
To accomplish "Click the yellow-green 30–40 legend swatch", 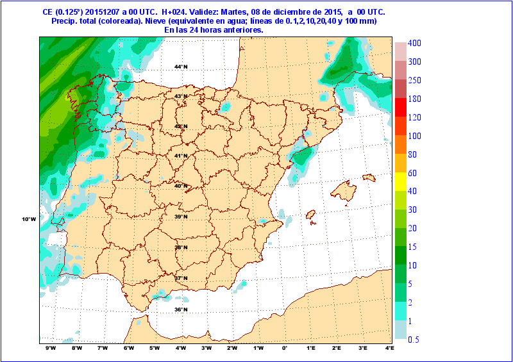I will tap(401, 200).
